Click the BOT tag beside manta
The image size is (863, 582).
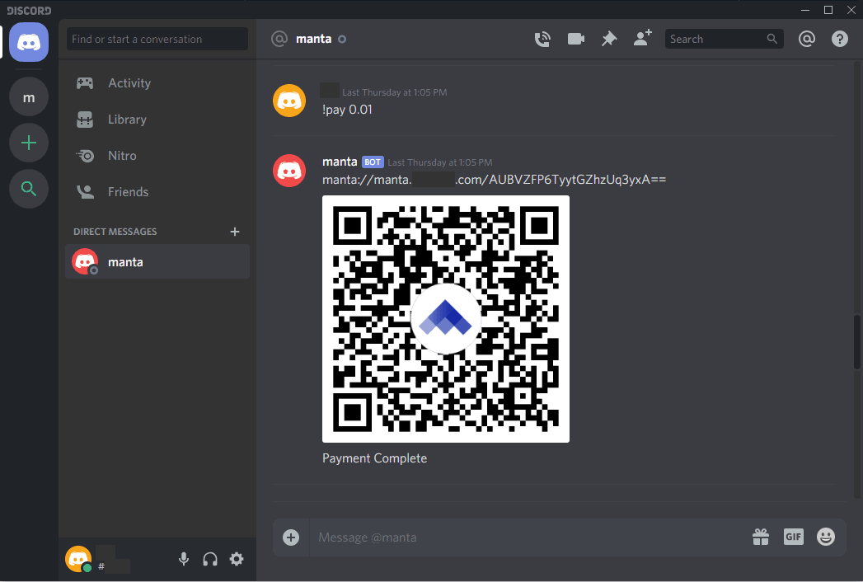373,162
